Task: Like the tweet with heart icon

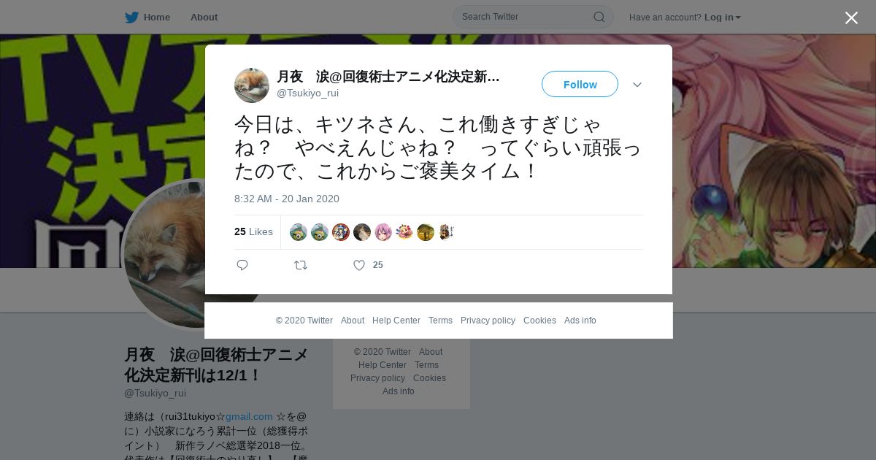Action: [x=359, y=265]
